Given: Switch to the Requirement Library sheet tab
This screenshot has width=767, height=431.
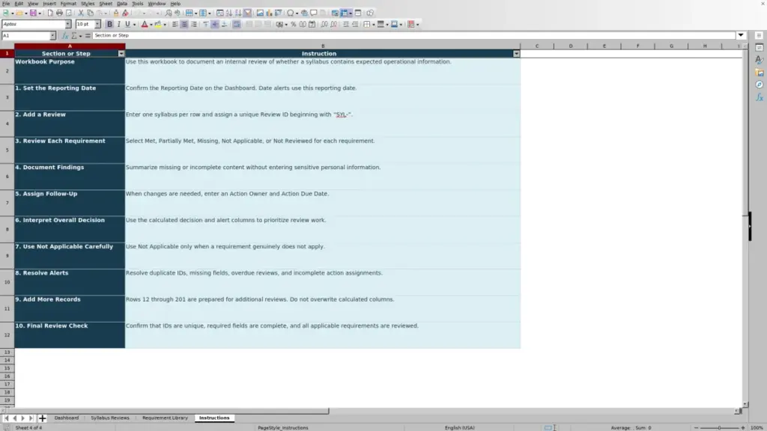Looking at the screenshot, I should tap(165, 418).
